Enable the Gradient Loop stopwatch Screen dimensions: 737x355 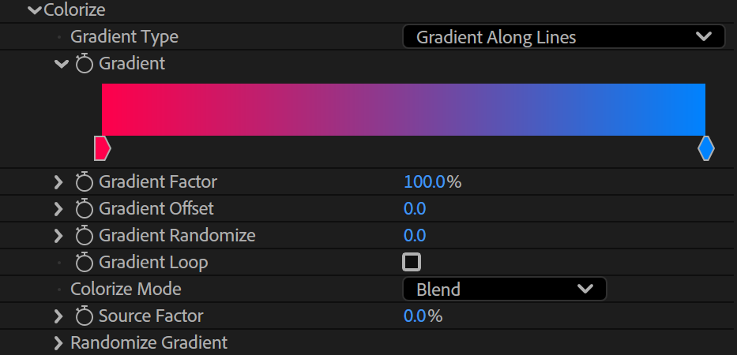point(85,263)
